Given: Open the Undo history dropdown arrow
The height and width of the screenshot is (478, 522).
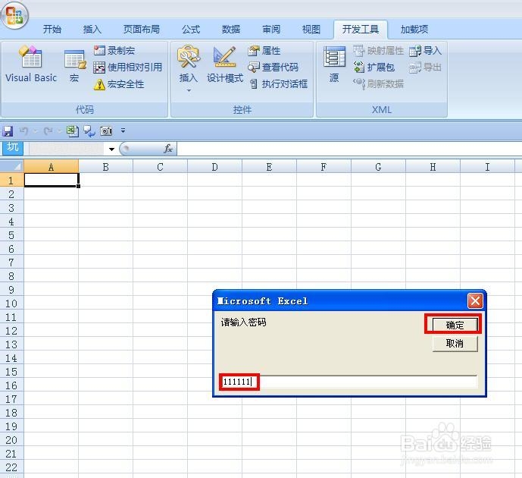Looking at the screenshot, I should coord(36,131).
